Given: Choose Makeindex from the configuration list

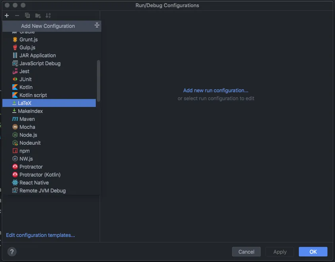Looking at the screenshot, I should pyautogui.click(x=30, y=111).
